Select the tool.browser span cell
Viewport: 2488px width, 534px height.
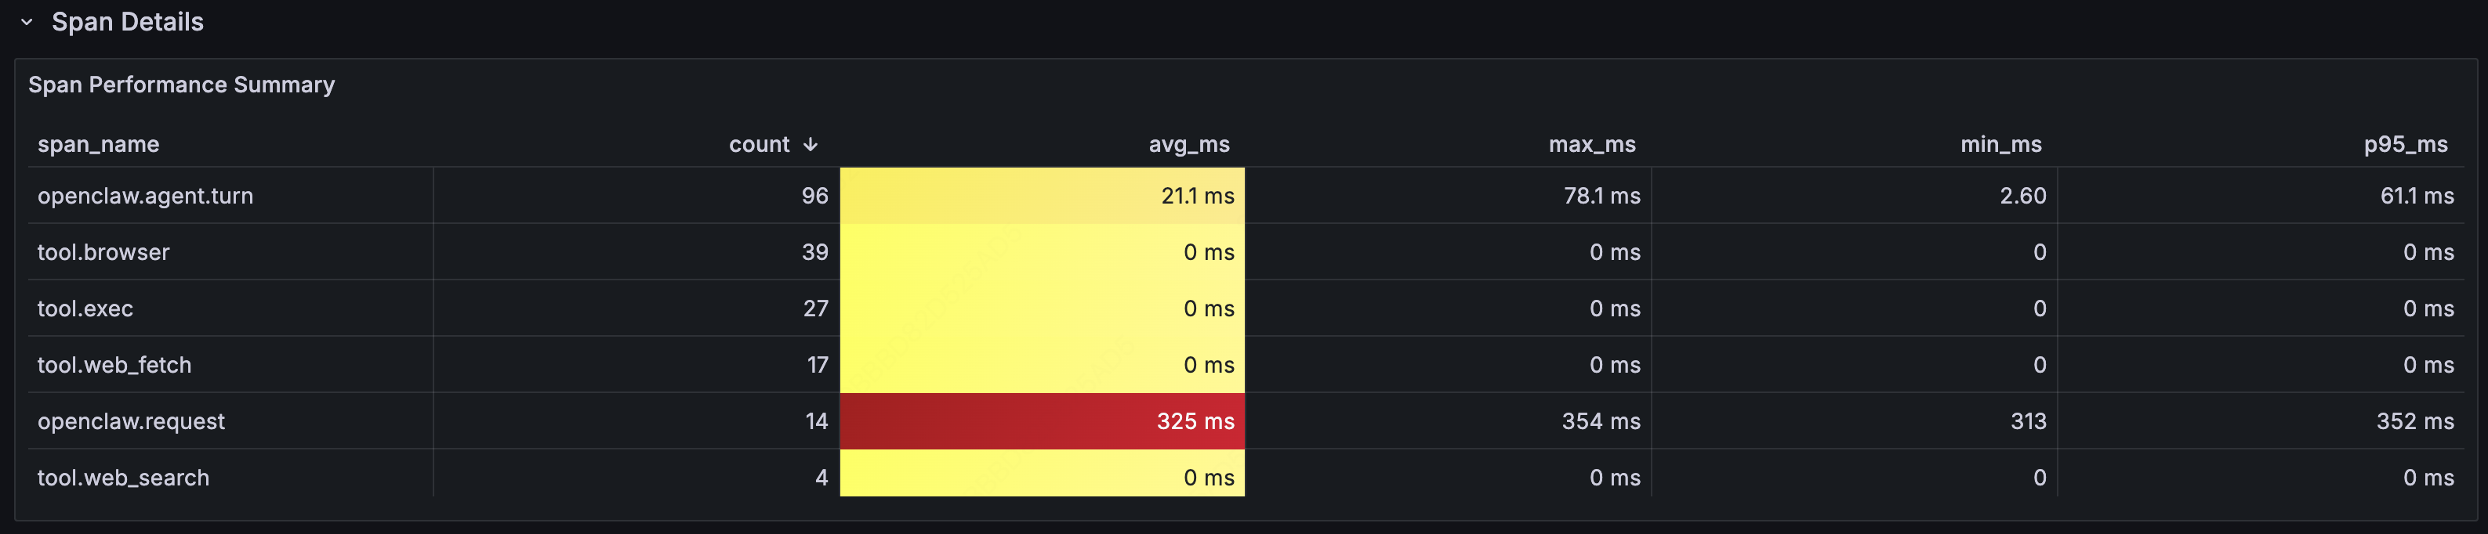pos(103,253)
